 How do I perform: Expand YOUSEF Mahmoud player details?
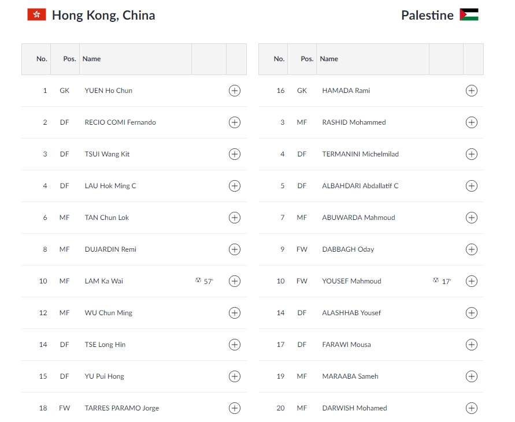(472, 281)
